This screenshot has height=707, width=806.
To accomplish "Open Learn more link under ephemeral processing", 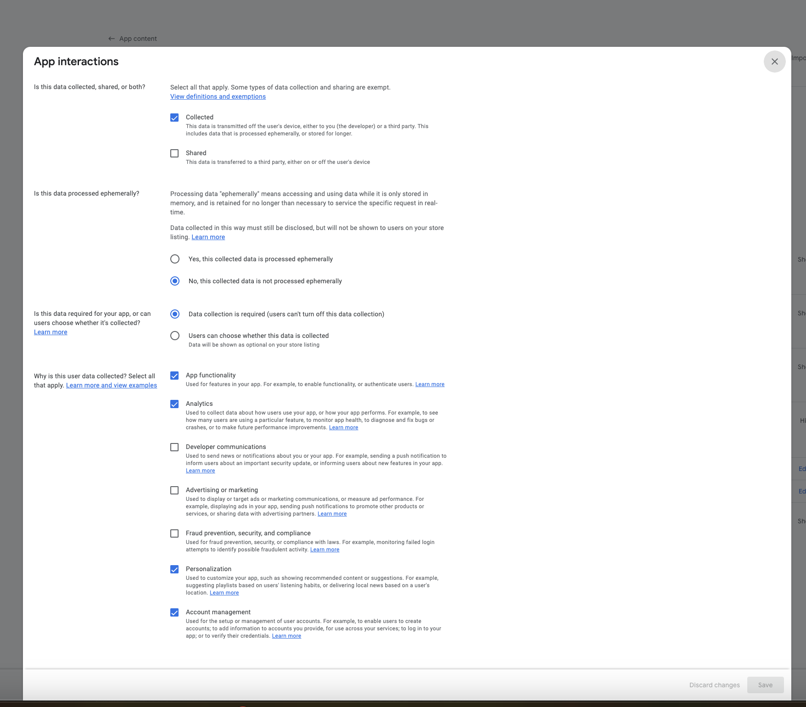I will pos(208,237).
